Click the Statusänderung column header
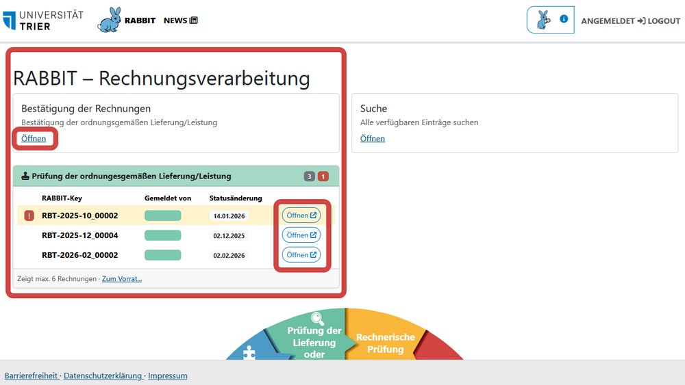The width and height of the screenshot is (685, 385). coord(236,198)
